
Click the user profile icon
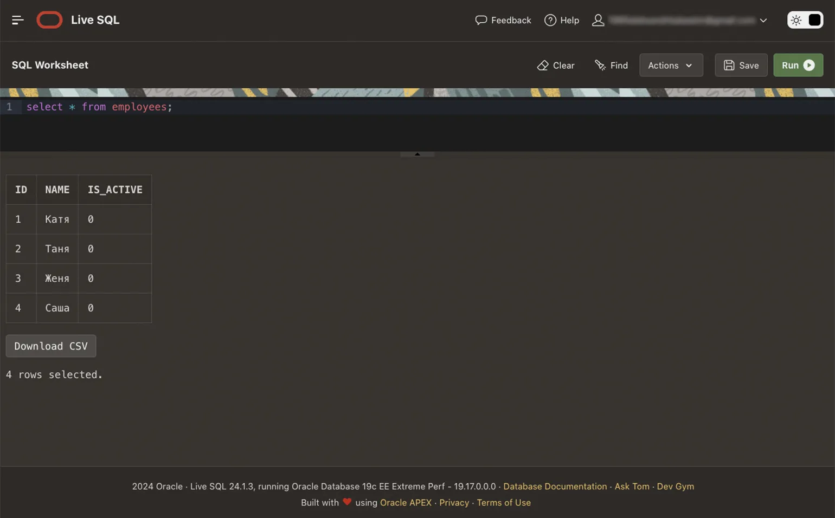pyautogui.click(x=598, y=20)
